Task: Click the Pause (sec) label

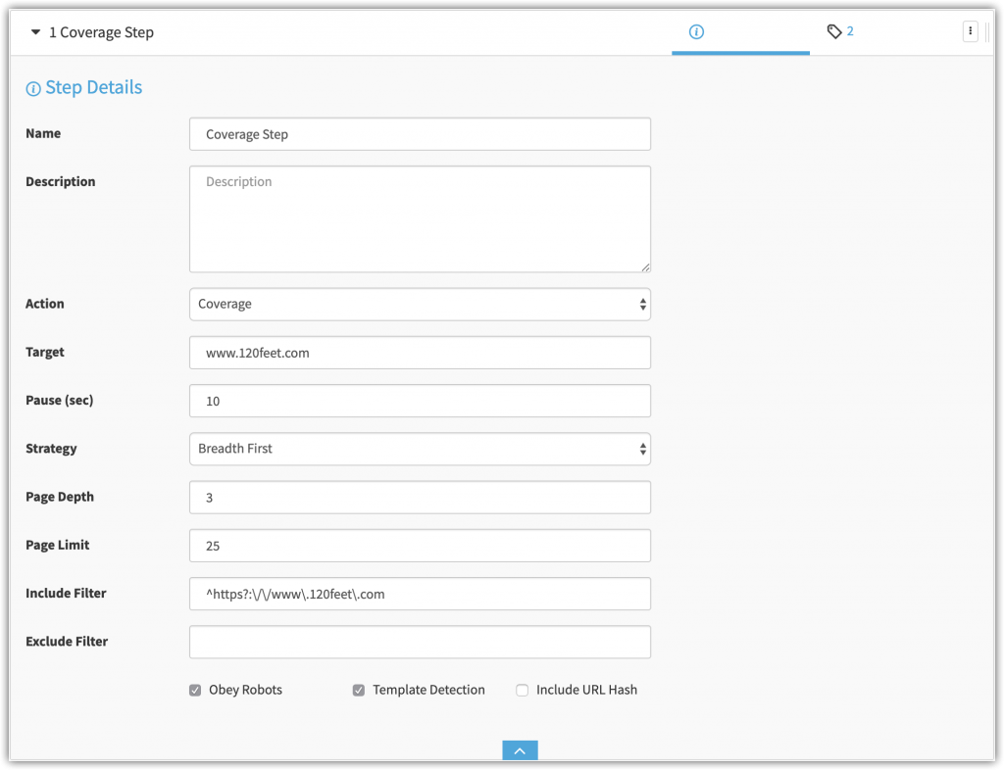Action: pyautogui.click(x=60, y=401)
